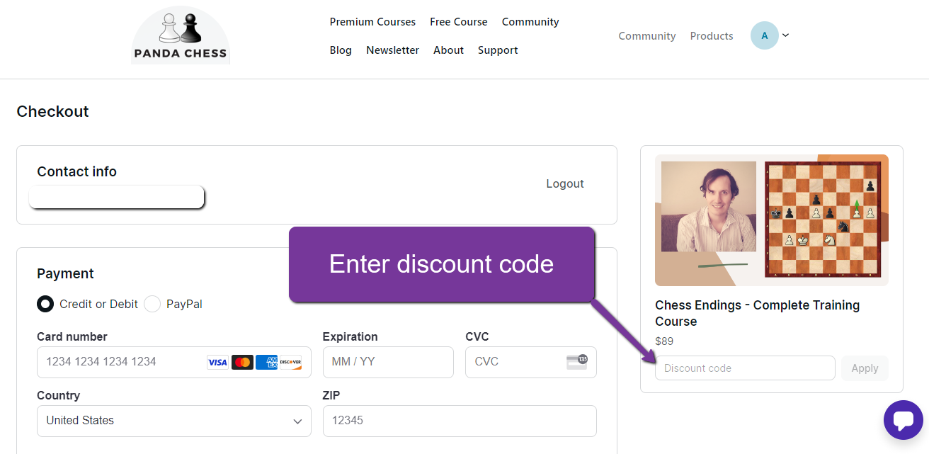Click the user avatar icon A

click(x=764, y=35)
